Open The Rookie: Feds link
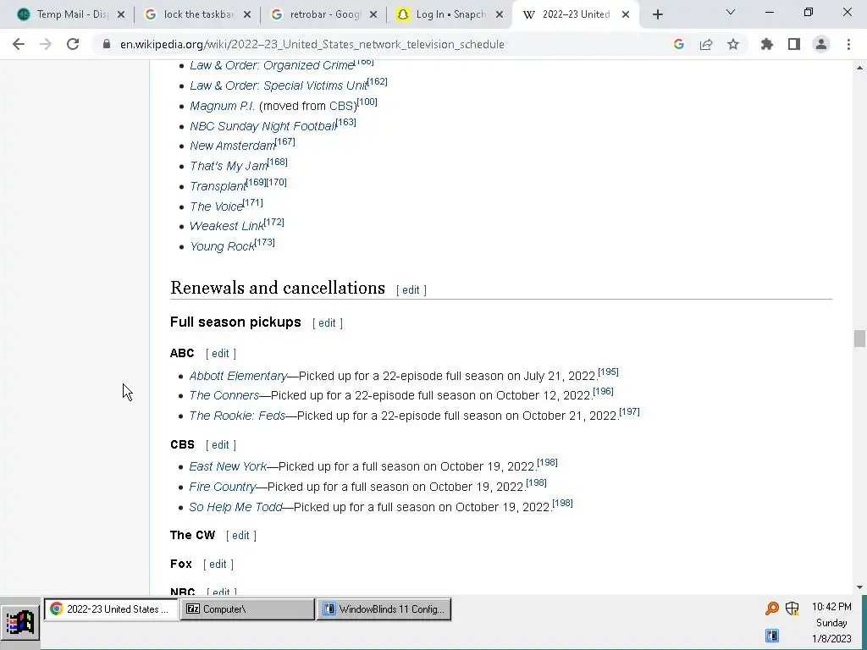This screenshot has width=867, height=650. point(237,416)
